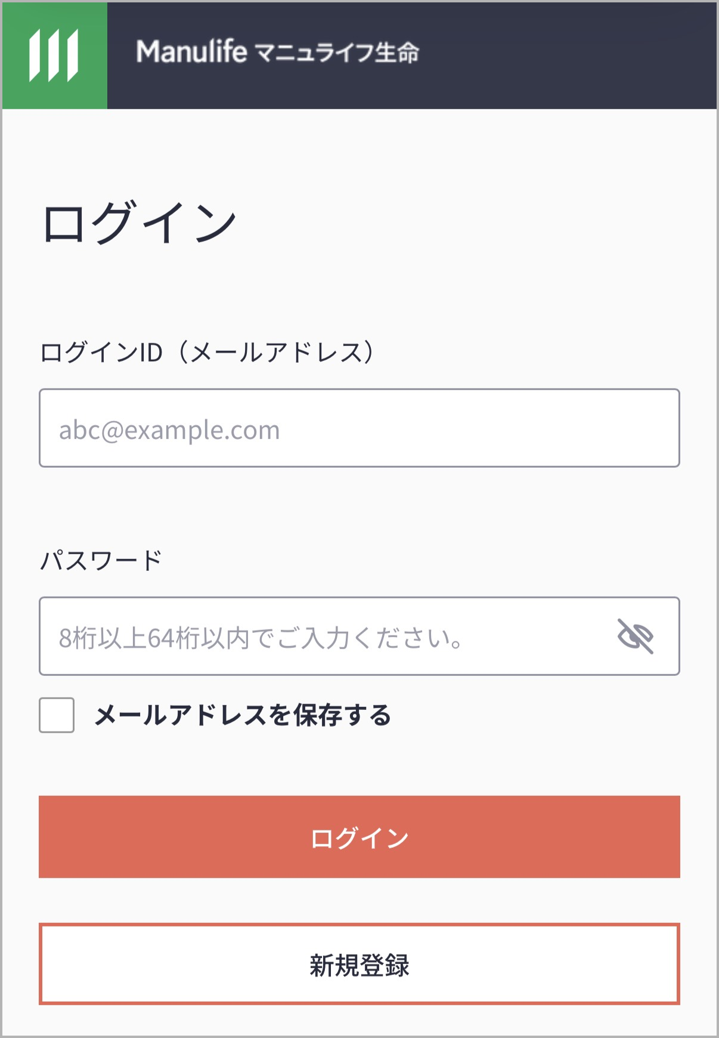
Task: Click the パスワード field label
Action: (101, 560)
